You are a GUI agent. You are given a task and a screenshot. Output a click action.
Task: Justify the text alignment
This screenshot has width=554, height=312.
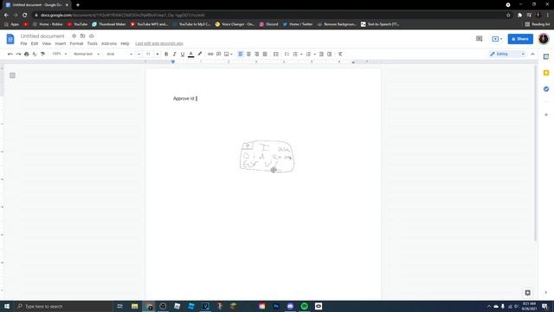click(x=265, y=54)
